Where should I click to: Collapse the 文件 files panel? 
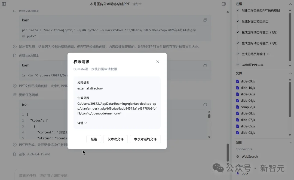pos(291,73)
